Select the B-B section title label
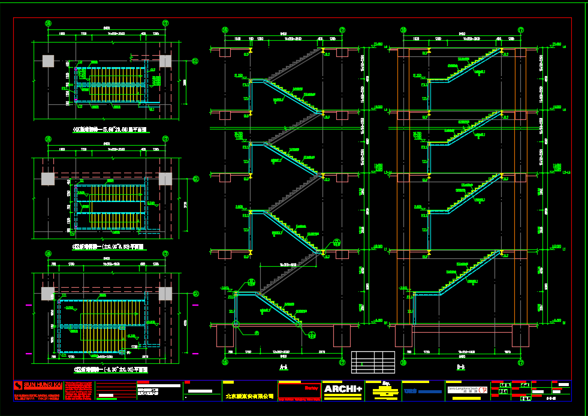Viewport: 588px width, 416px height. pos(461,367)
